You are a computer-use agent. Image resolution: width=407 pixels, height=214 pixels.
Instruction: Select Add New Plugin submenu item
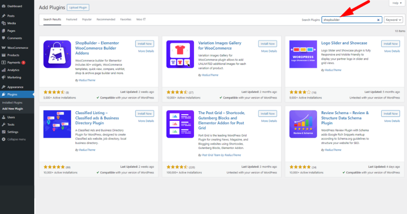pos(12,109)
